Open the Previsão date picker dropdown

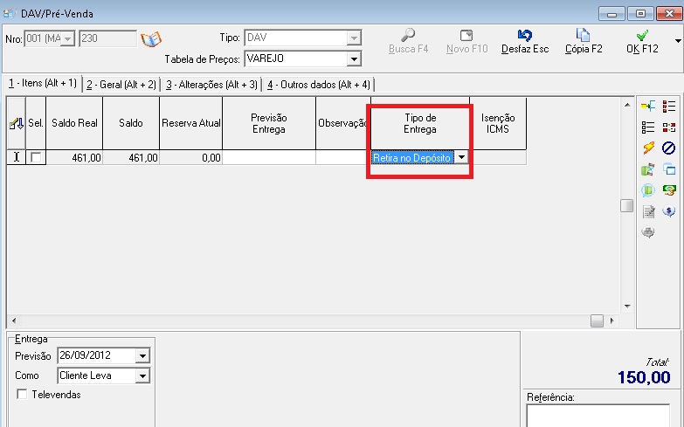click(142, 356)
